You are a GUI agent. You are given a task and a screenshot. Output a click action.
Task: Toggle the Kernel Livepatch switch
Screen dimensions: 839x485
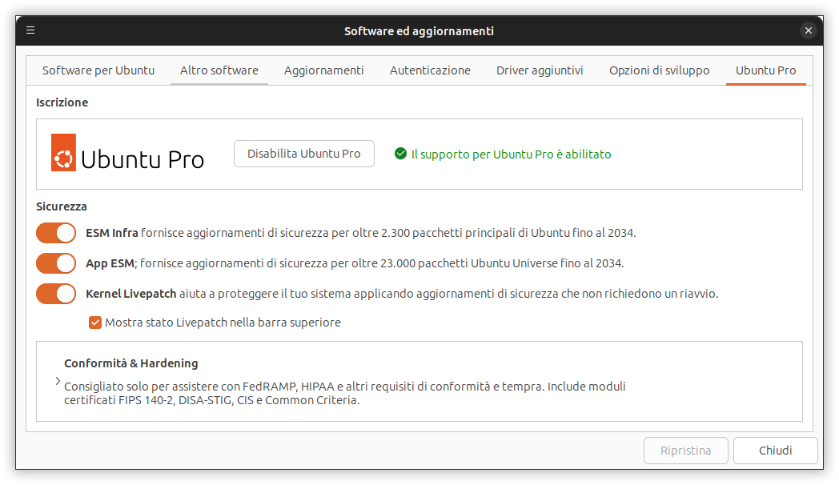click(56, 294)
